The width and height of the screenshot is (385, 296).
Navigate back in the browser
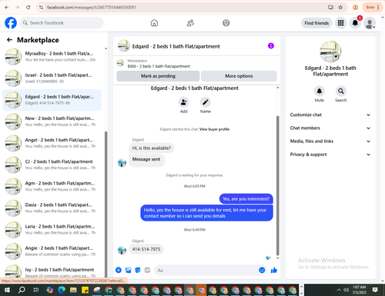pos(7,7)
